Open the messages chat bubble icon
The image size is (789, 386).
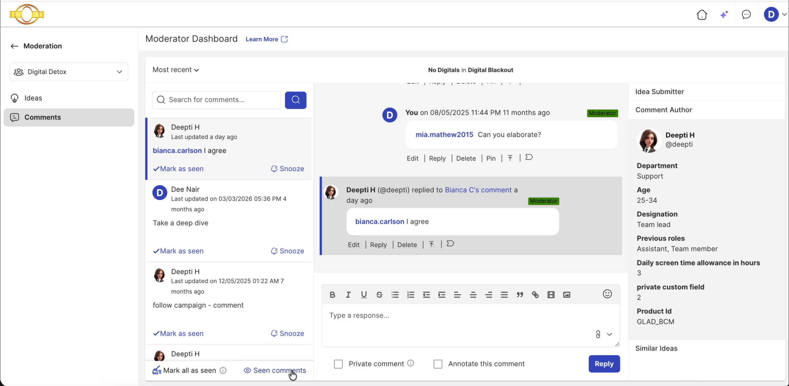click(746, 14)
